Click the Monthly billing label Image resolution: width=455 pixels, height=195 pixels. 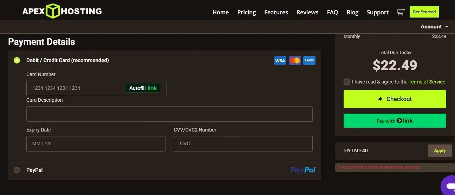pyautogui.click(x=352, y=36)
